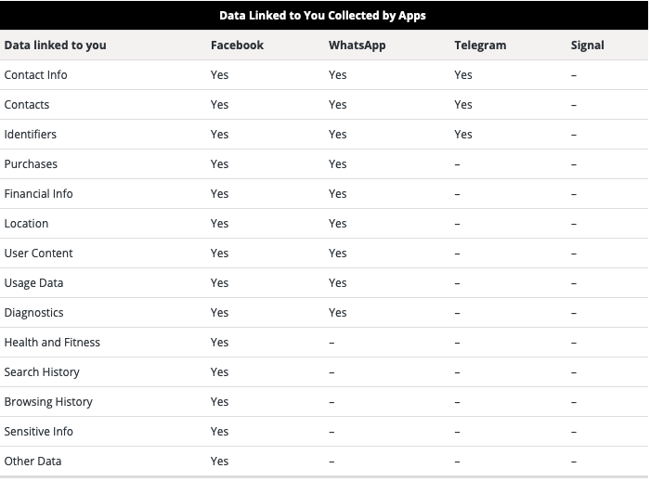The height and width of the screenshot is (481, 650).
Task: Click the table title 'Data Linked to You Collected by Apps'
Action: (322, 16)
